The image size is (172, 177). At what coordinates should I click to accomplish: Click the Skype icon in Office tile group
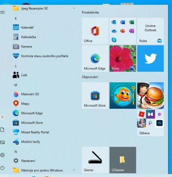pyautogui.click(x=114, y=40)
